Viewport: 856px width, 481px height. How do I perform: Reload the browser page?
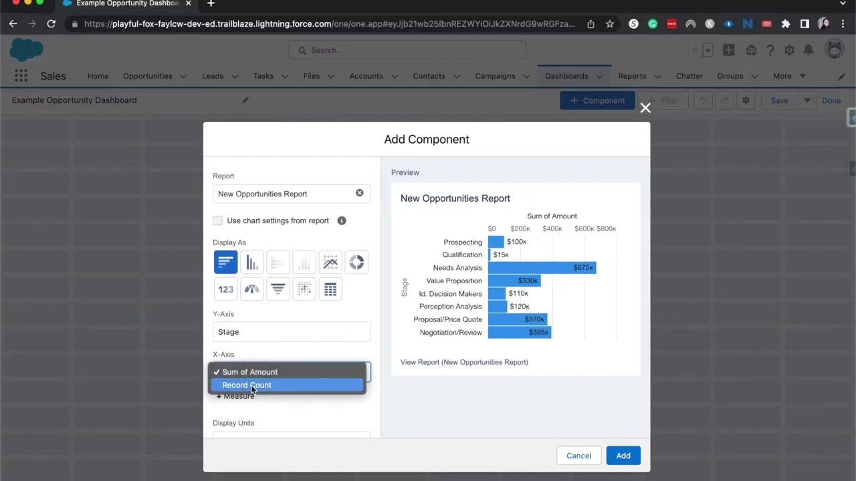(x=51, y=24)
